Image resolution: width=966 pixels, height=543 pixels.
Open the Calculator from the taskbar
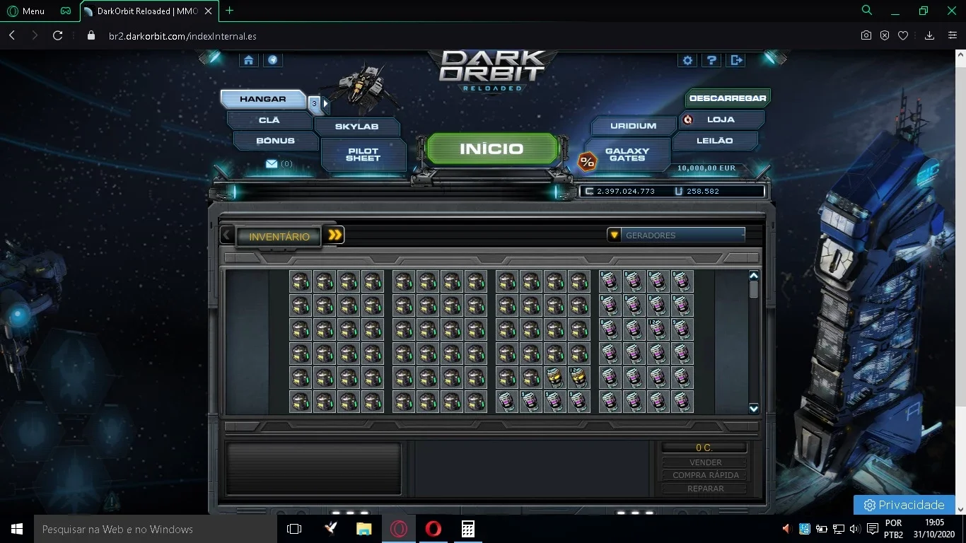click(467, 529)
